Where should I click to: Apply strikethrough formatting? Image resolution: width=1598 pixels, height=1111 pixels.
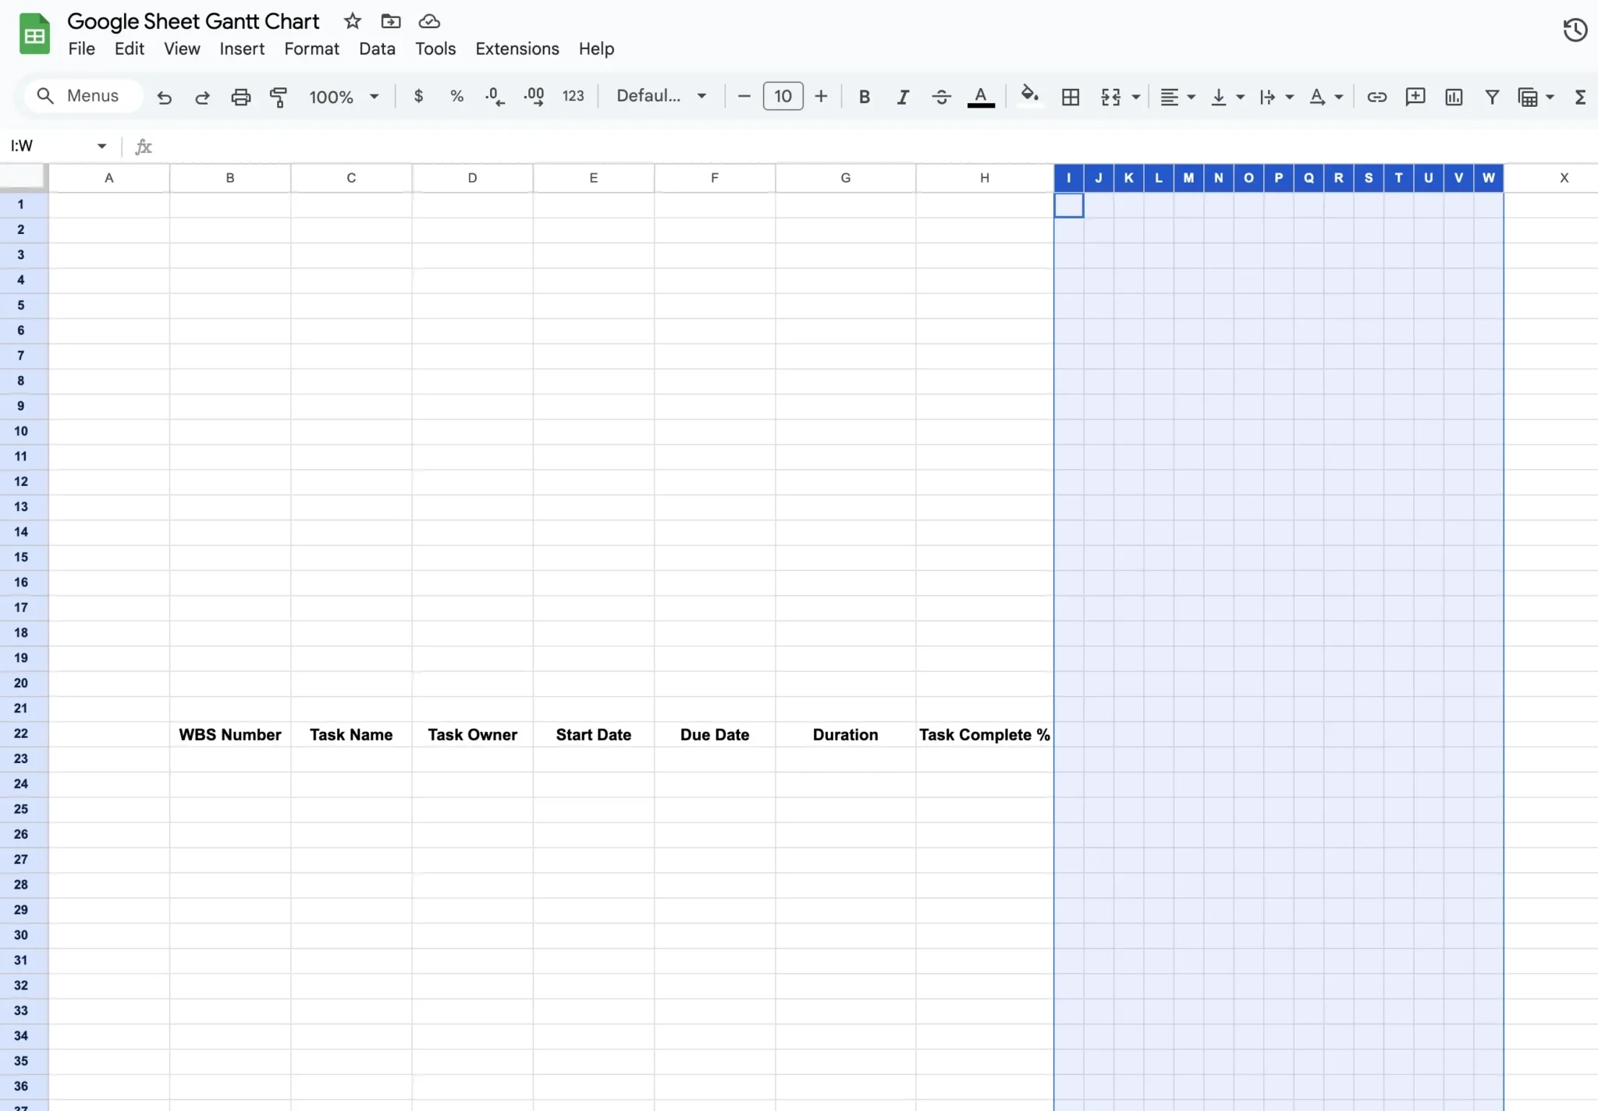(x=941, y=96)
